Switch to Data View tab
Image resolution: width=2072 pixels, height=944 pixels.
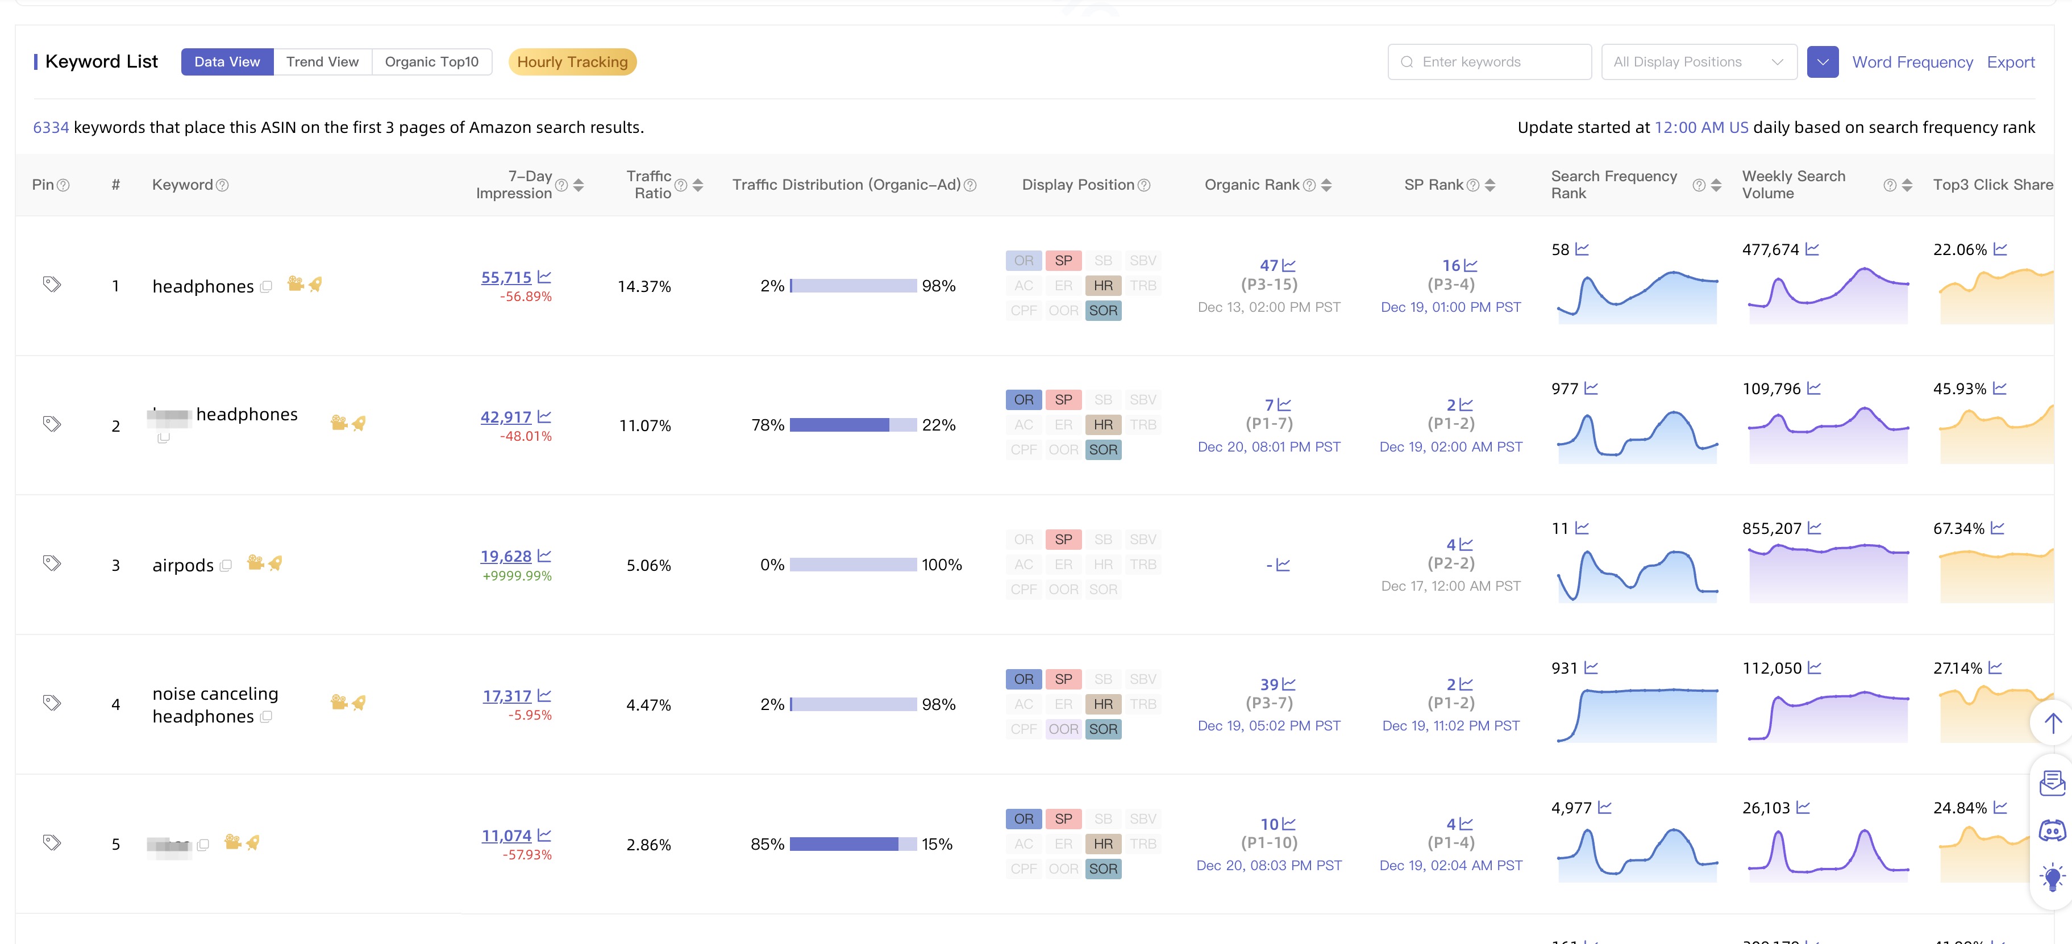[x=228, y=62]
